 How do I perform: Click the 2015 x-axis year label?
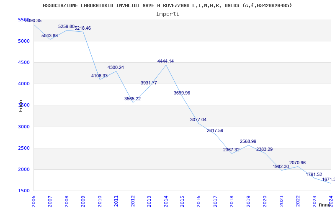click(x=182, y=201)
